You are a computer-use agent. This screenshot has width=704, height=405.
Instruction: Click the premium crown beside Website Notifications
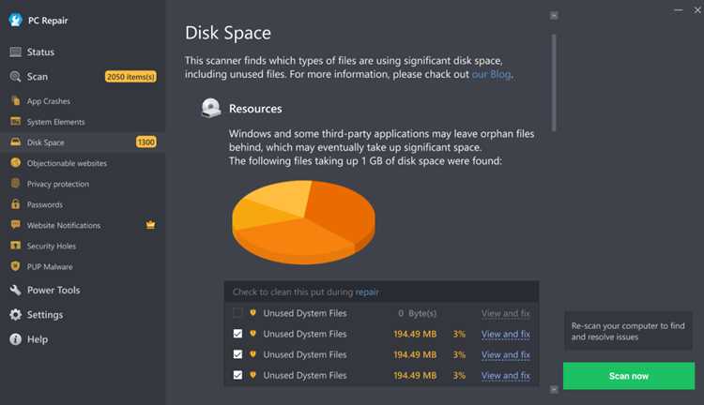(x=150, y=225)
